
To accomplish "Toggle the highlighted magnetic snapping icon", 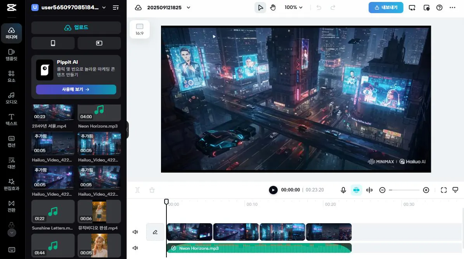I will [x=356, y=190].
